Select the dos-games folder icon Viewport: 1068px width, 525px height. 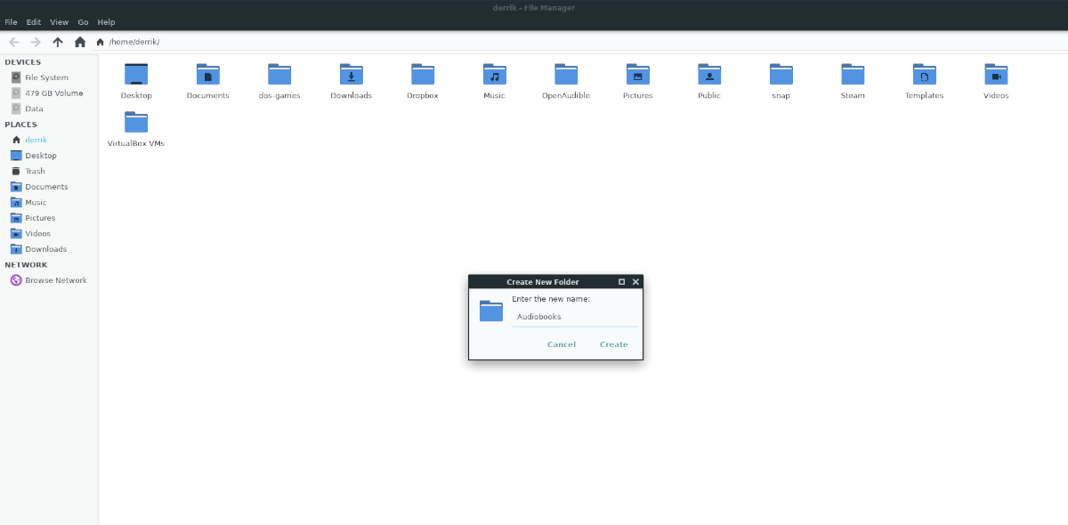(279, 74)
